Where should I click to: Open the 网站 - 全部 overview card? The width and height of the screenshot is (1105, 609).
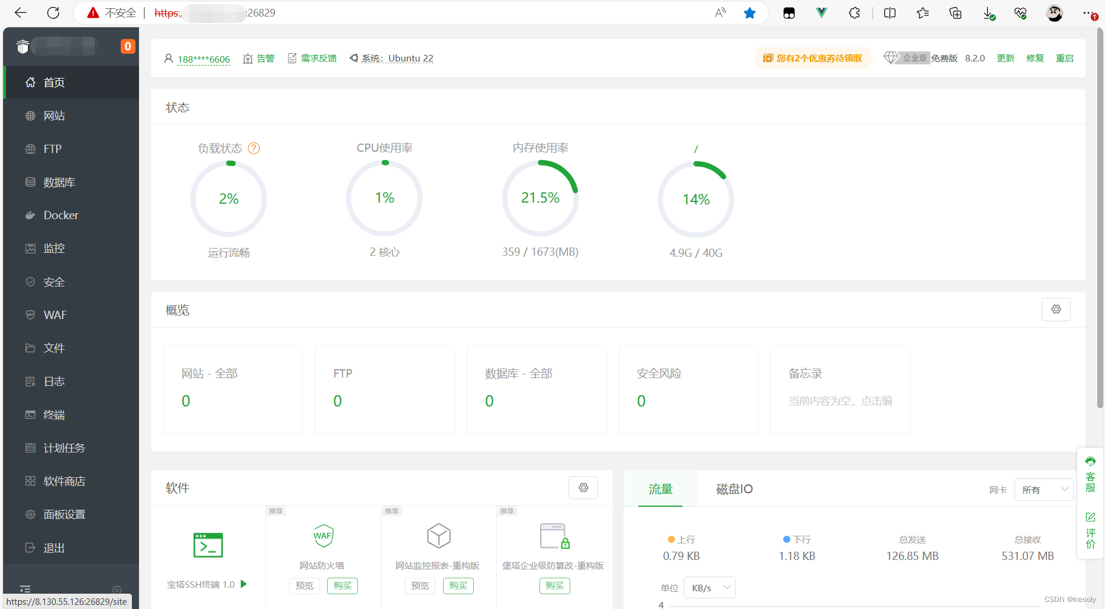click(233, 390)
